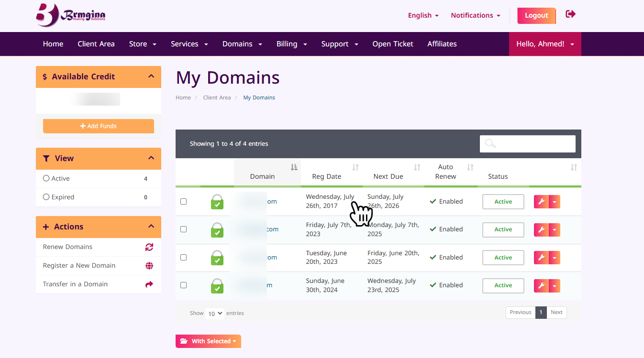
Task: Open action dropdown arrow for July 7th, 2025 row
Action: [x=555, y=229]
